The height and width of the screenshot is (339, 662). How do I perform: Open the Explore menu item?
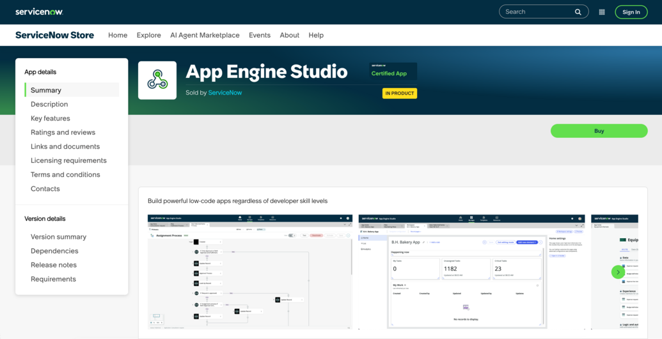[148, 35]
